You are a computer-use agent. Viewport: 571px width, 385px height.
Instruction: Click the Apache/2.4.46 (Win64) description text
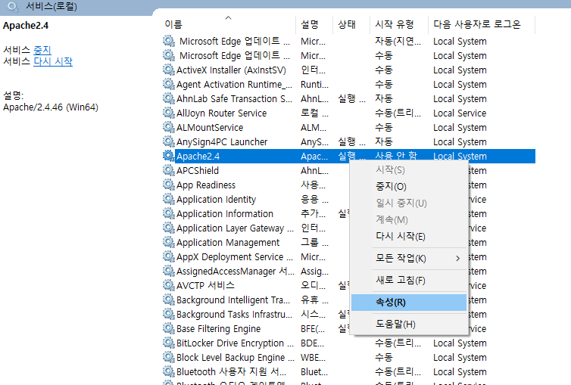(x=51, y=107)
